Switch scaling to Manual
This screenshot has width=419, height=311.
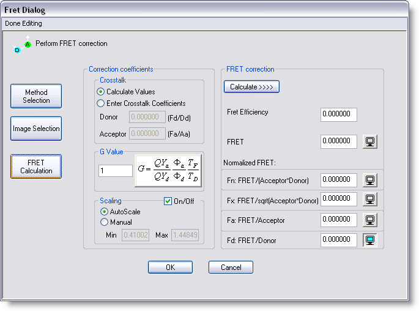click(103, 222)
